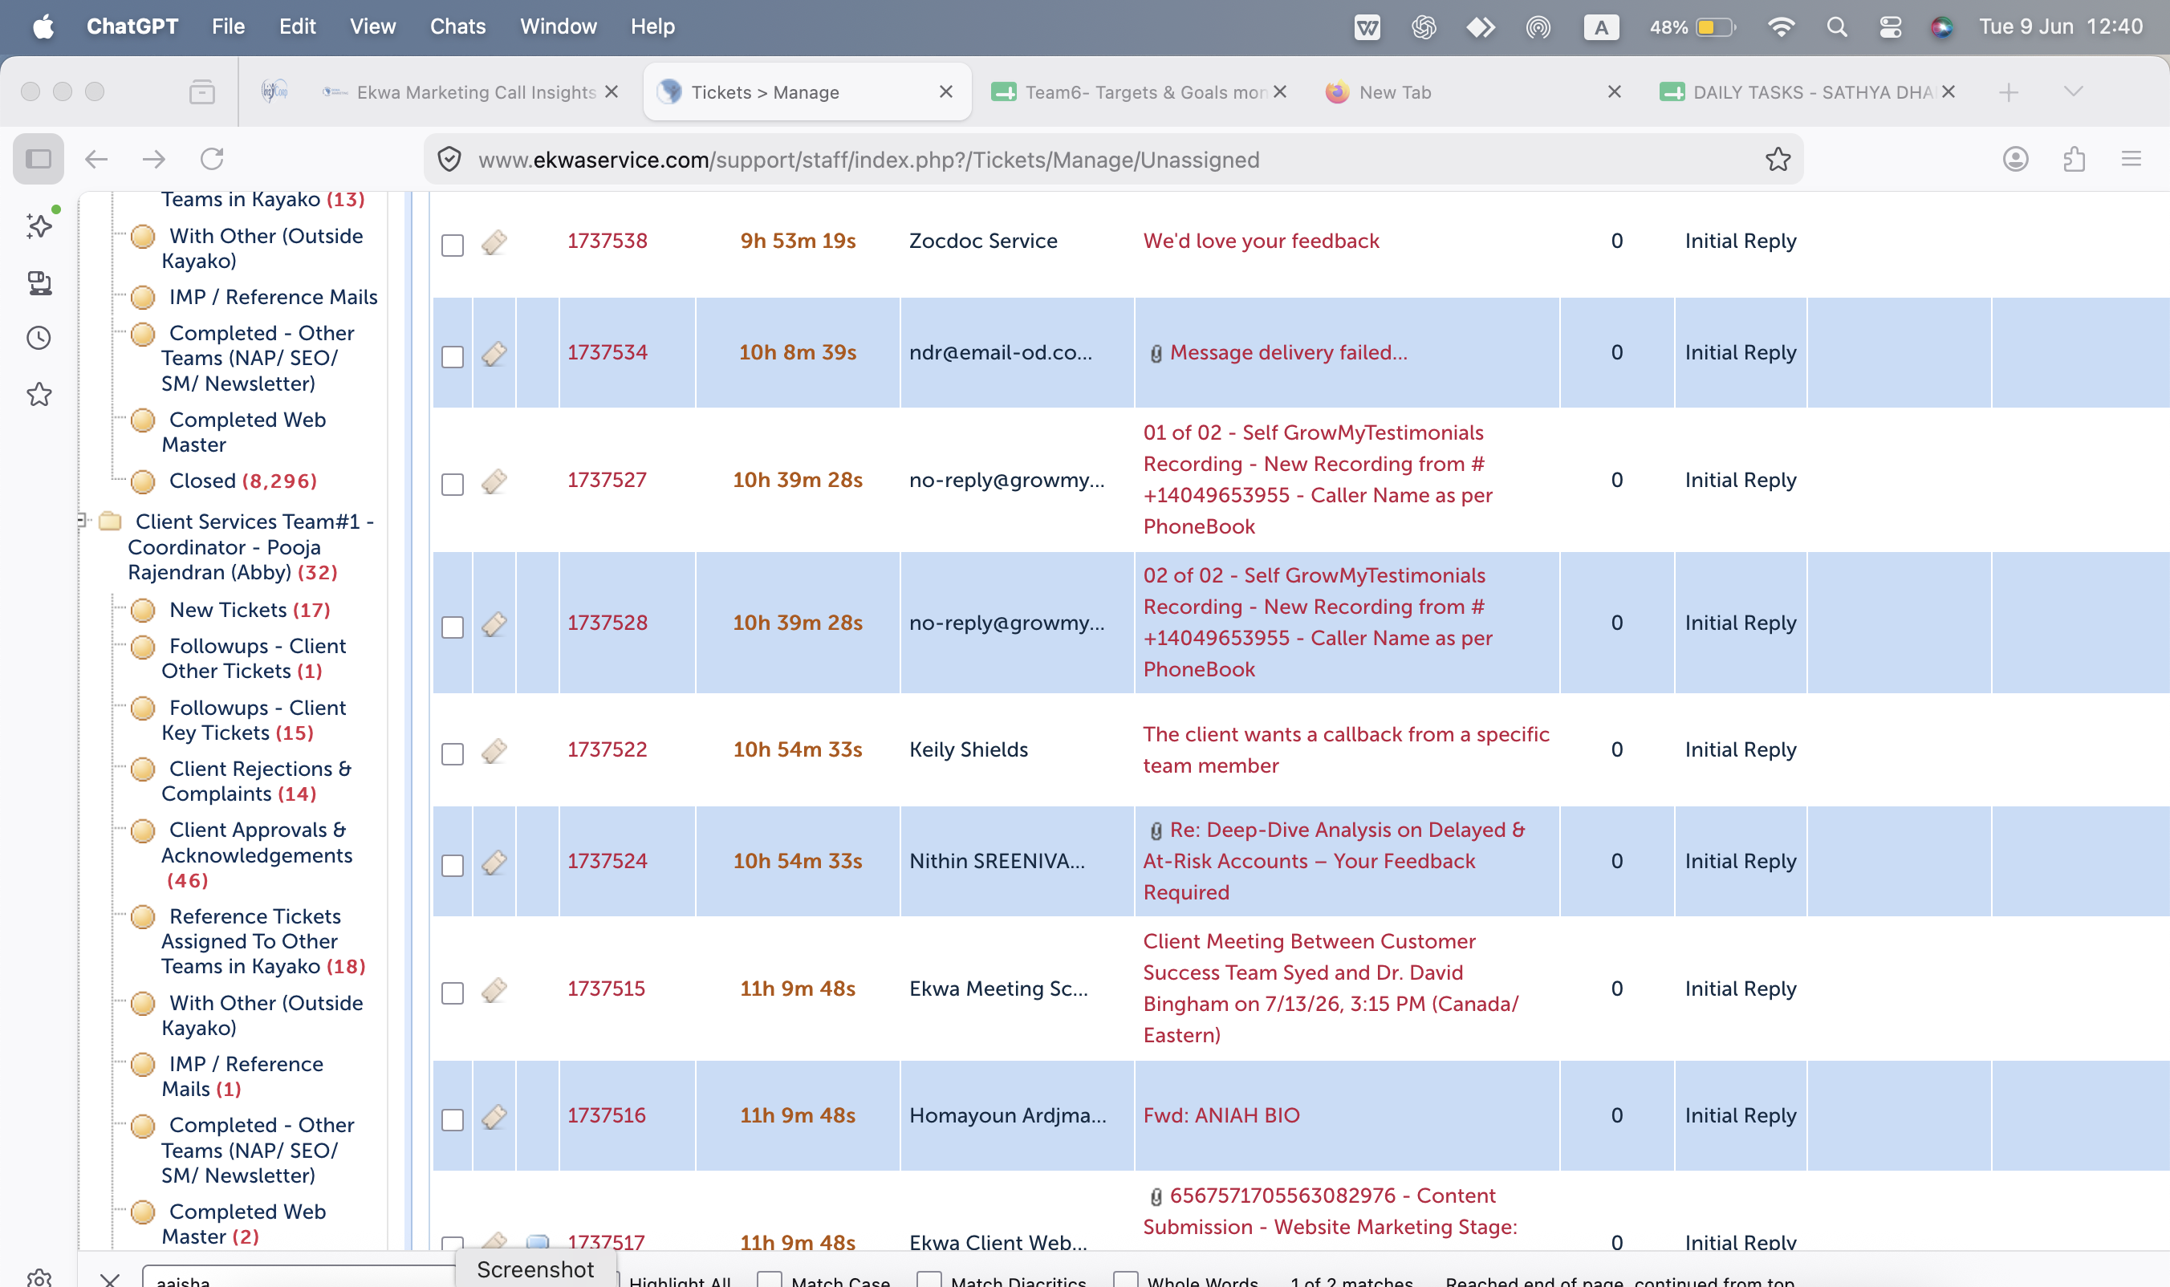Open the Wi-Fi status menu
The image size is (2170, 1287).
1781,27
